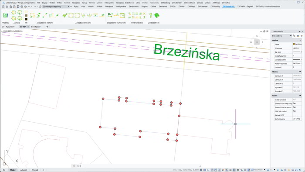The width and height of the screenshot is (305, 172).
Task: Click the Print icon in the quick toolbar
Action: tap(22, 7)
